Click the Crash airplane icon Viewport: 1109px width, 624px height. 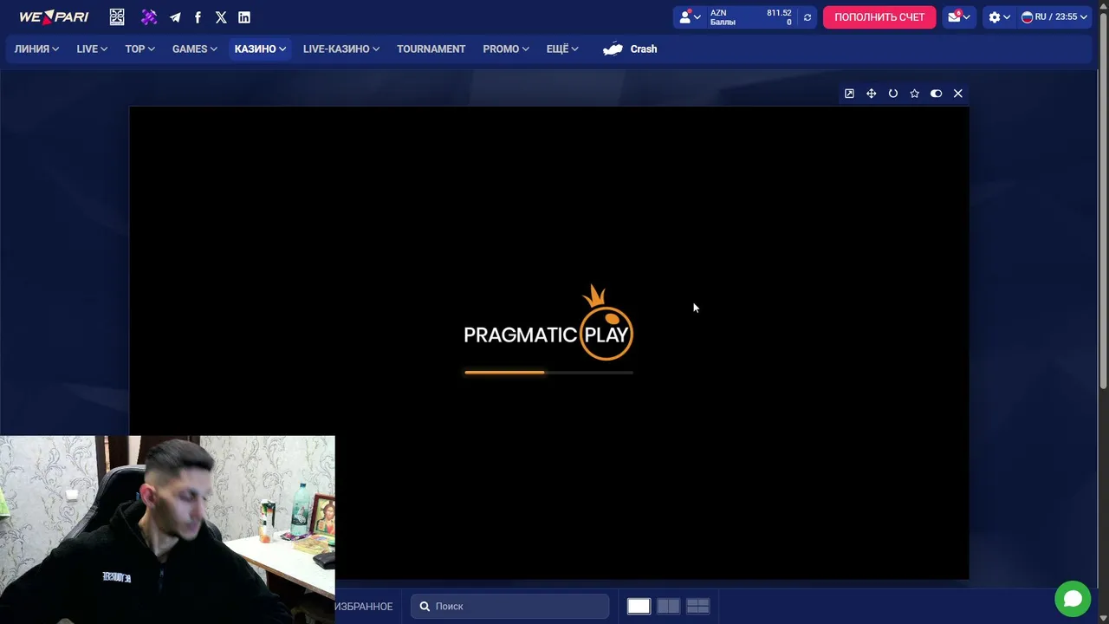click(613, 49)
